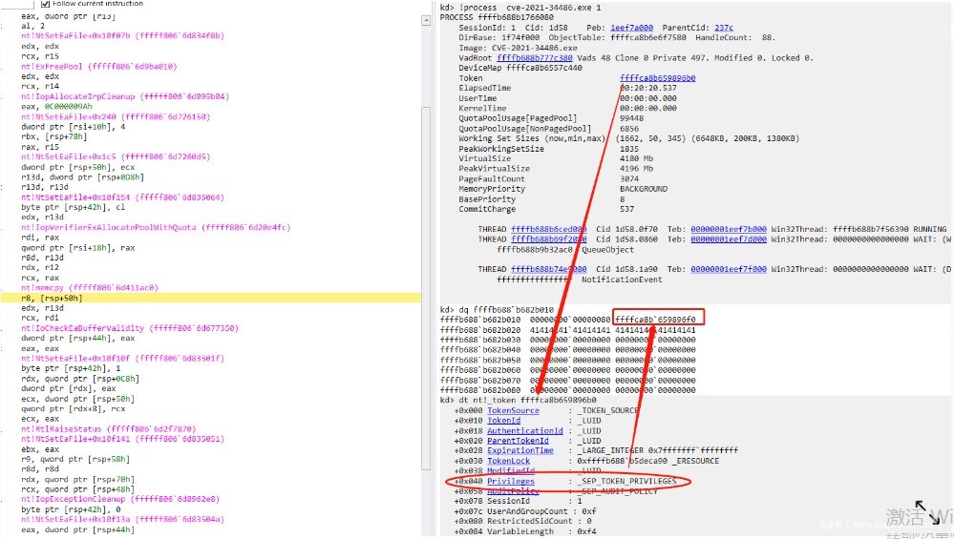Image resolution: width=954 pixels, height=539 pixels.
Task: Open the Token address link ffffca8b659896b0
Action: pos(658,78)
